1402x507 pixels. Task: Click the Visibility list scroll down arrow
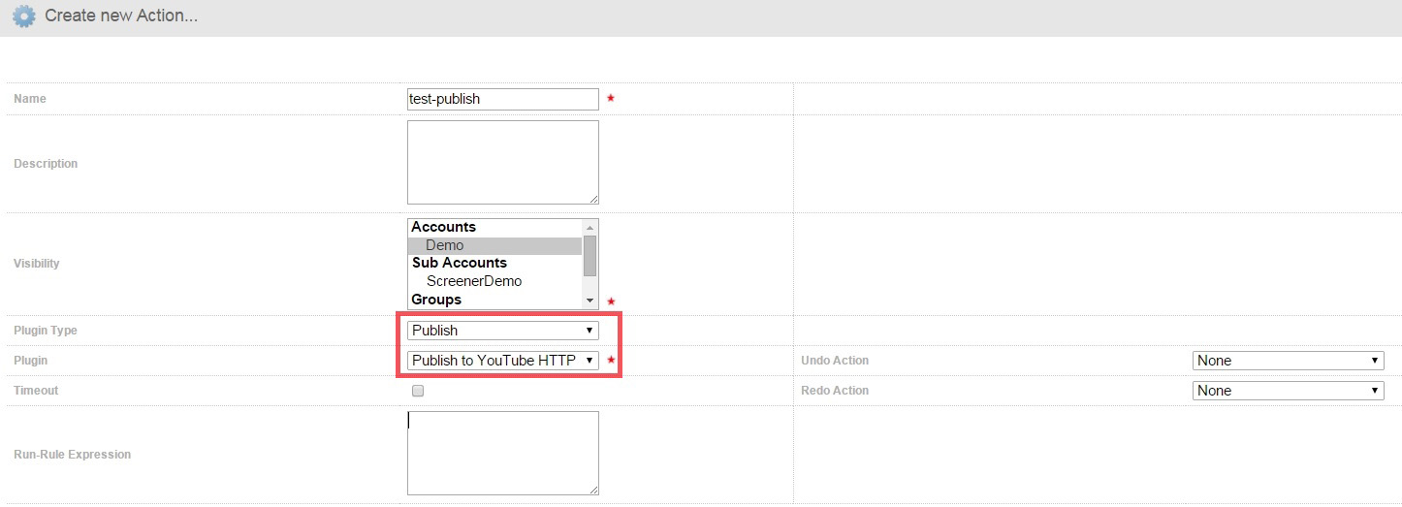(x=589, y=301)
